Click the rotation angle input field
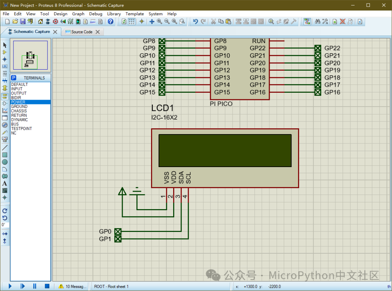Screen dimensions: 392x291 (x=5, y=225)
